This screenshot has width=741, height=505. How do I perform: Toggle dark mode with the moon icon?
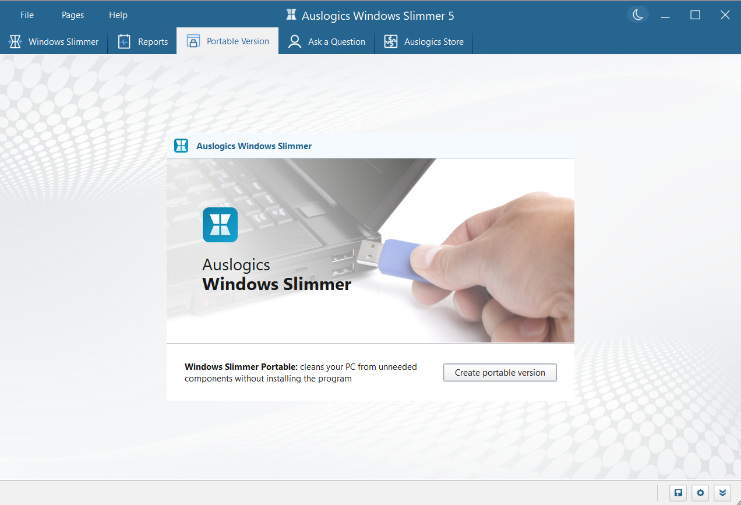637,14
